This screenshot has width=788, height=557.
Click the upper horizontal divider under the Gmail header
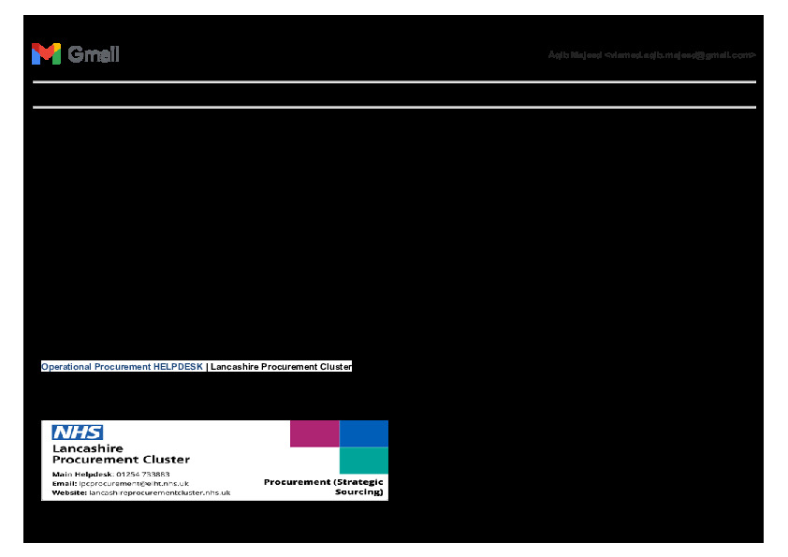pyautogui.click(x=394, y=82)
